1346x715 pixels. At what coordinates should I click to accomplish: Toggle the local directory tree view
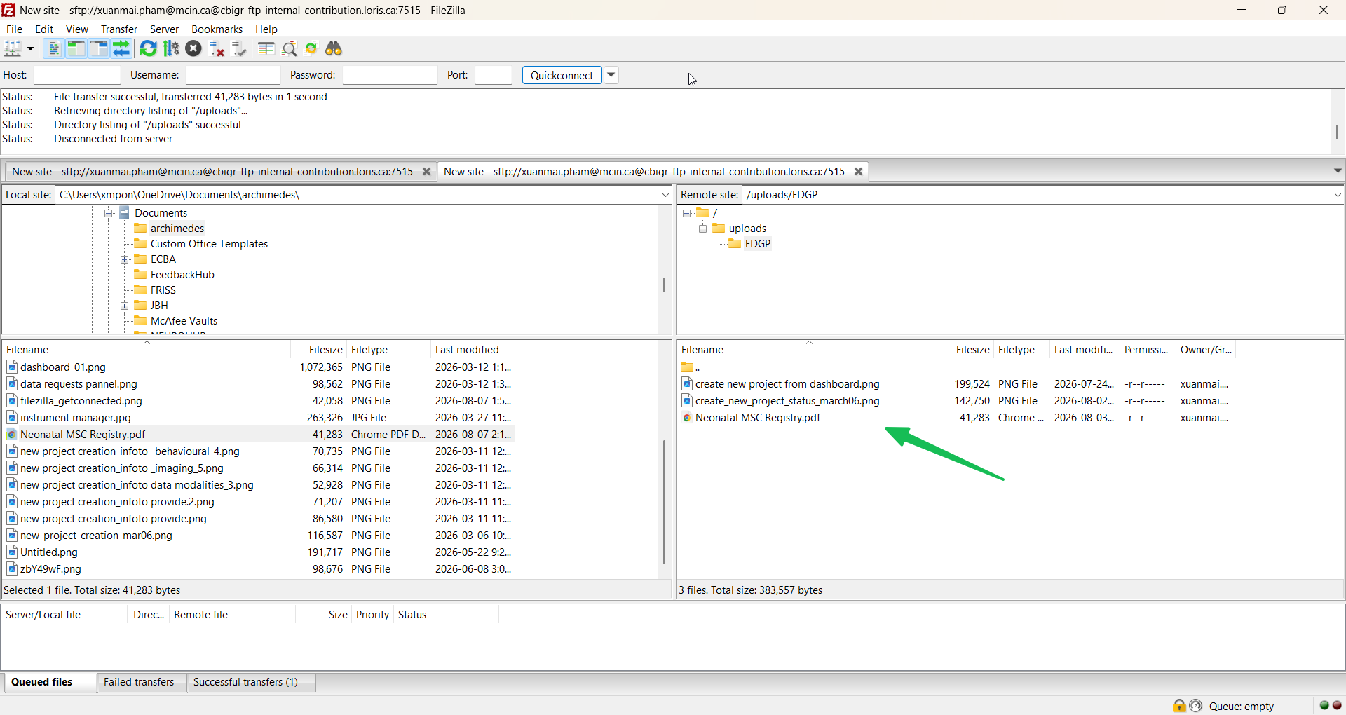tap(76, 48)
